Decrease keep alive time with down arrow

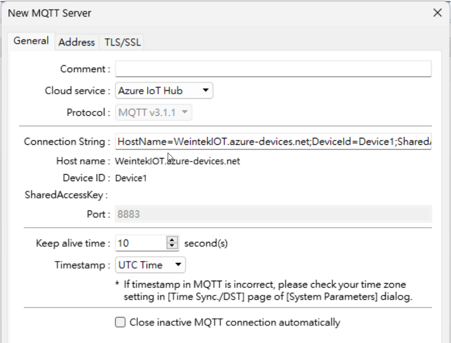(172, 246)
